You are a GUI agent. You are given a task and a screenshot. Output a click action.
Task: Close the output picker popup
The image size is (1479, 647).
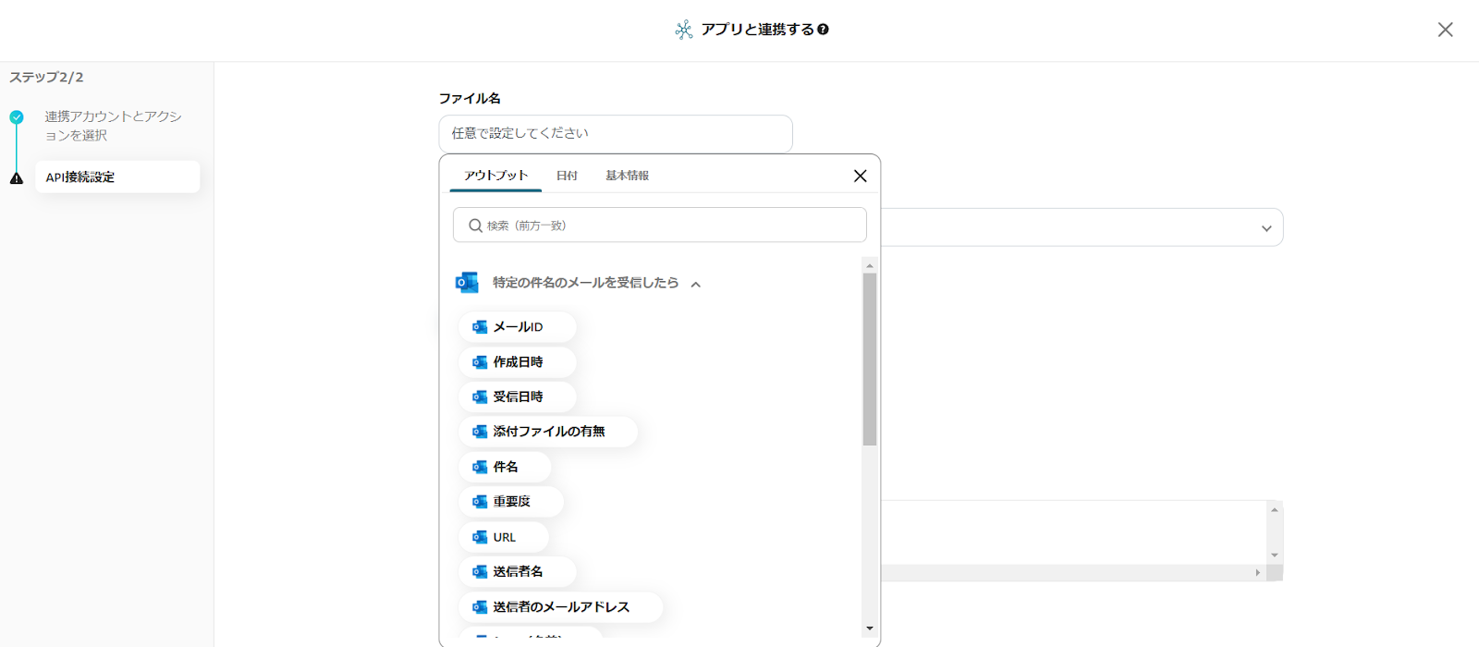[860, 176]
